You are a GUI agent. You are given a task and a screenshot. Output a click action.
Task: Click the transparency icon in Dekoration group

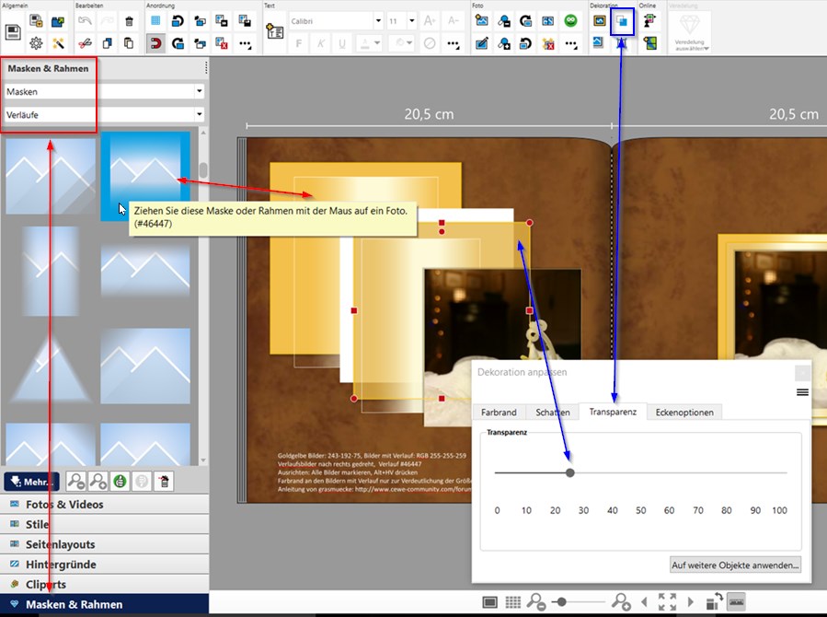point(623,20)
